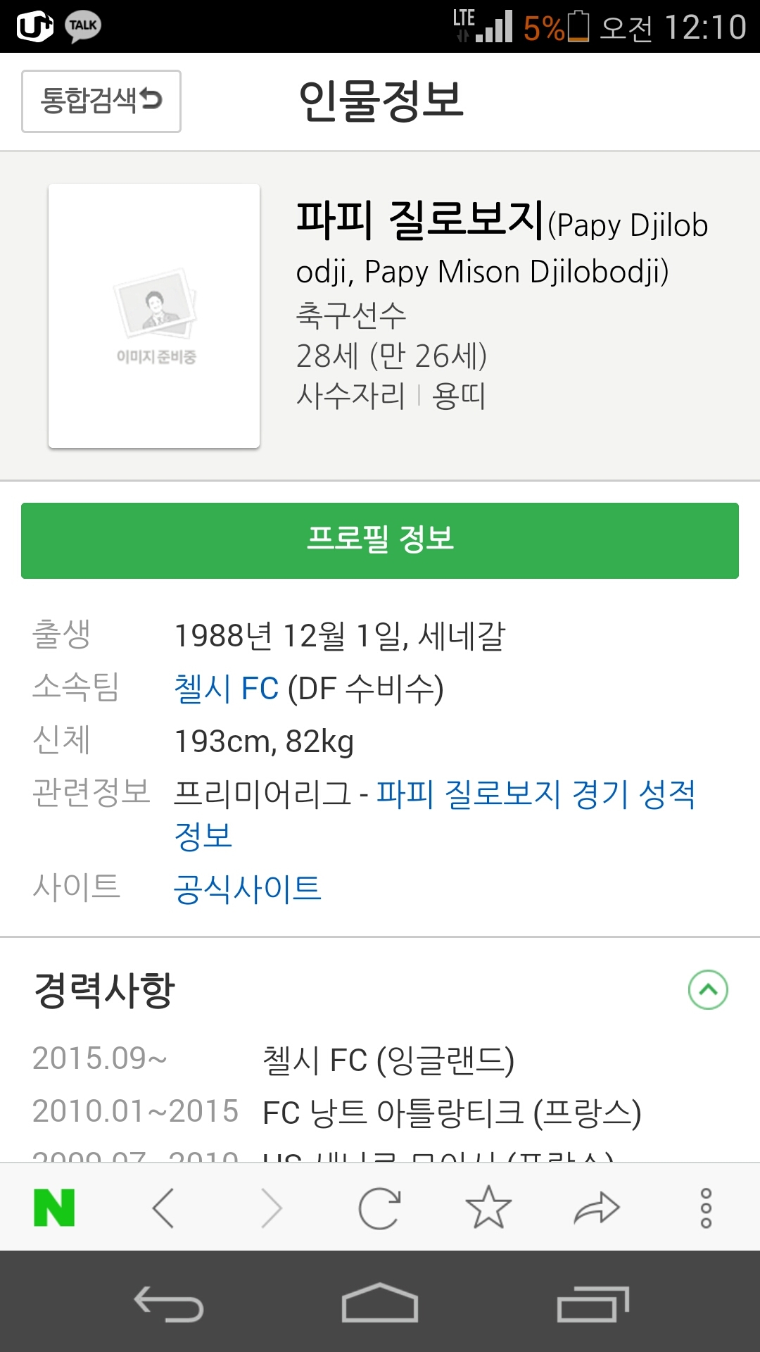Image resolution: width=760 pixels, height=1352 pixels.
Task: Open KakaoTalk notification in status bar
Action: click(x=83, y=27)
